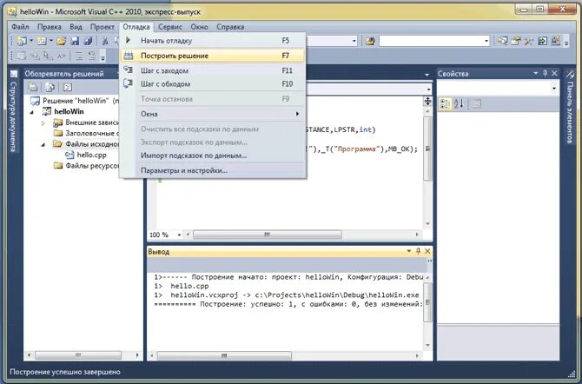
Task: Open the Справка menu
Action: pos(230,27)
